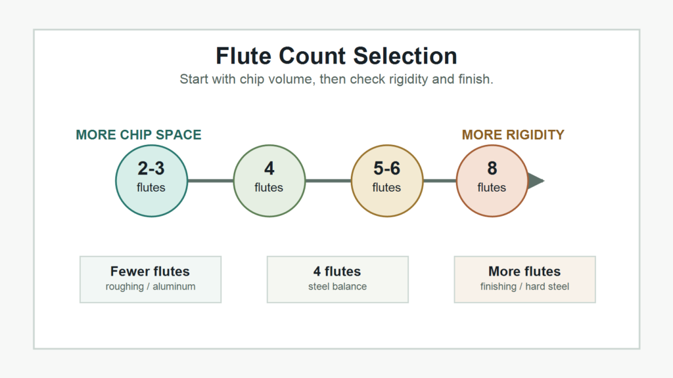Click line between 4 and 5-6 circles
This screenshot has height=378, width=673.
coord(329,181)
